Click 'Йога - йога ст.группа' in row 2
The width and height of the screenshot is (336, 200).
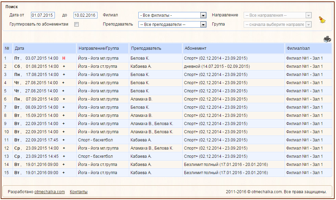97,66
